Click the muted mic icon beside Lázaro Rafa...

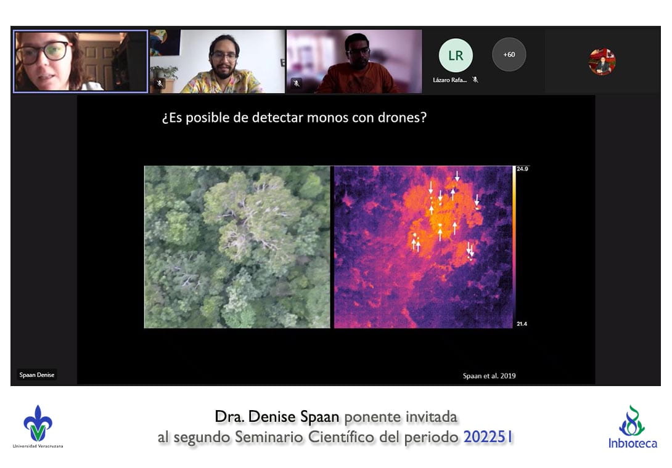coord(475,79)
